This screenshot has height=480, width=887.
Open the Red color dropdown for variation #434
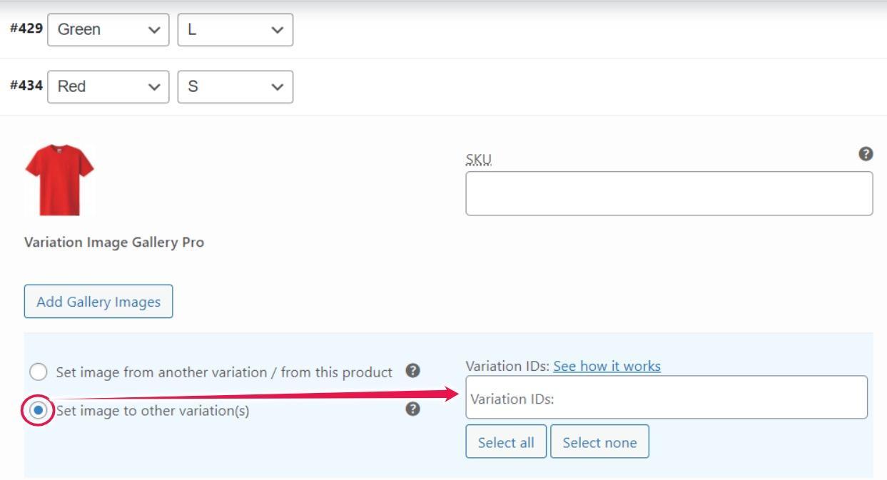108,86
